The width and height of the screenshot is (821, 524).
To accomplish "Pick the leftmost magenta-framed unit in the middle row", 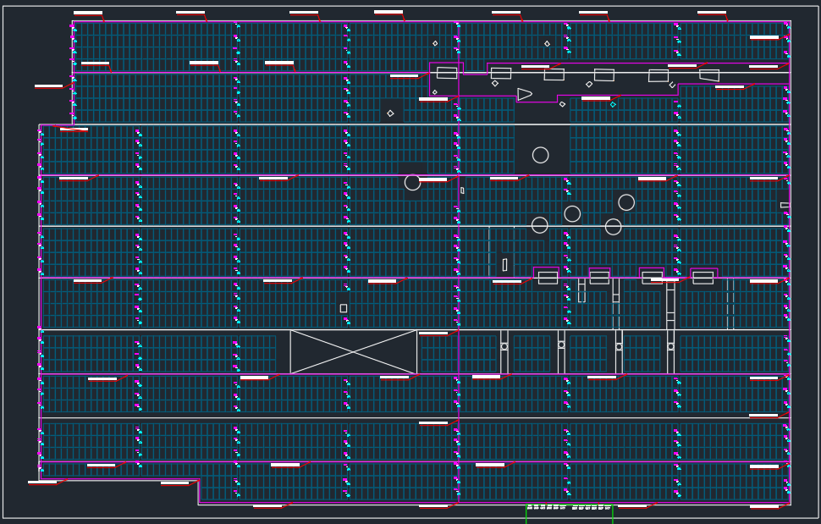I will tap(548, 277).
